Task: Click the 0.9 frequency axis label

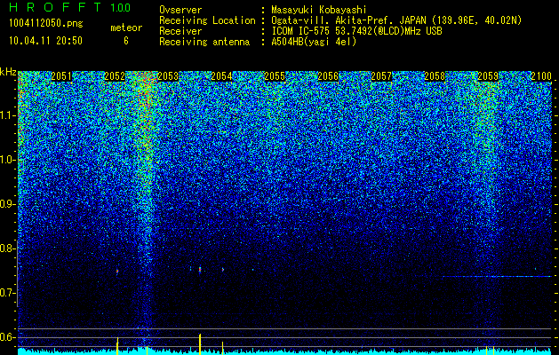Action: 7,204
